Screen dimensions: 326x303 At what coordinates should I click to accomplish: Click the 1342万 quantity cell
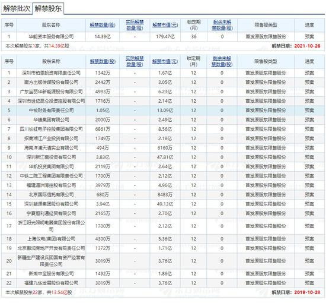[x=103, y=73]
